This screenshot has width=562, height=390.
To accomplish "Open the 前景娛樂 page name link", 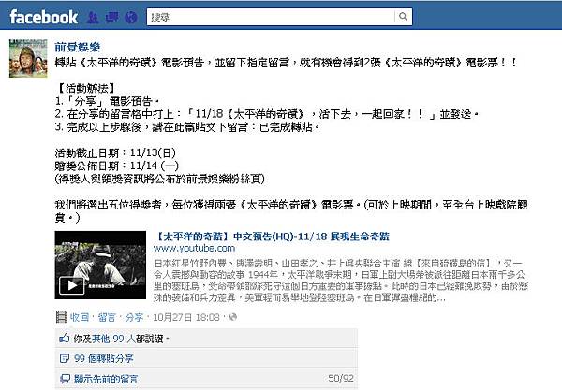I will click(x=78, y=47).
